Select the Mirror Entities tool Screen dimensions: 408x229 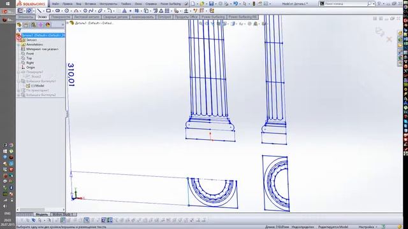coord(161,11)
